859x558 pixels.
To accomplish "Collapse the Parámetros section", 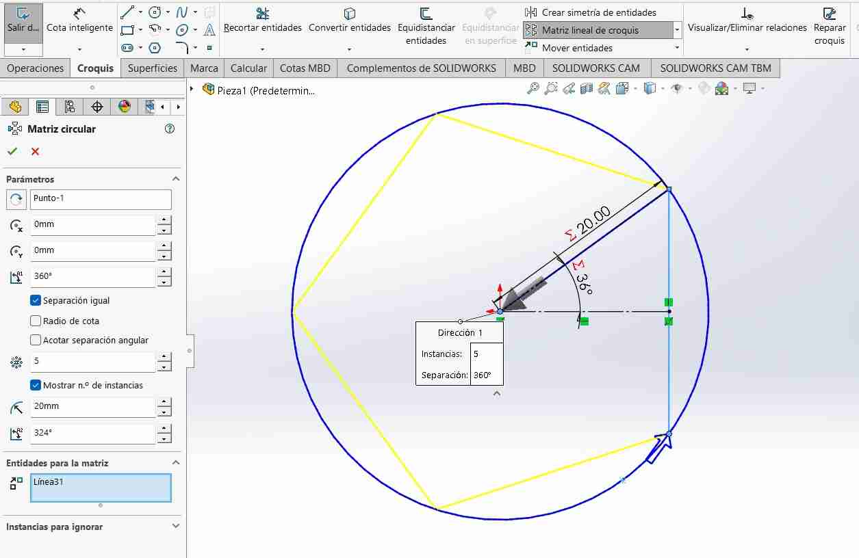I will pyautogui.click(x=176, y=179).
